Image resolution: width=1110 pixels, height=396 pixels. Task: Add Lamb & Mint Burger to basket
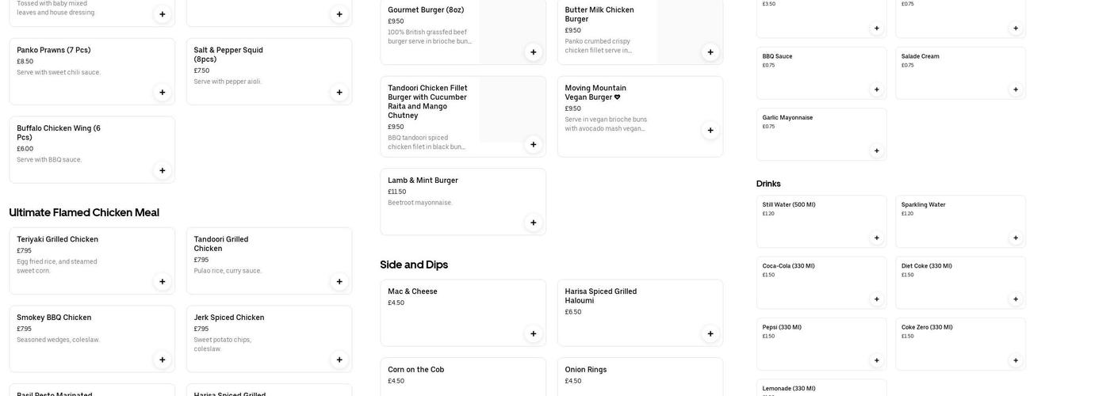[x=534, y=223]
